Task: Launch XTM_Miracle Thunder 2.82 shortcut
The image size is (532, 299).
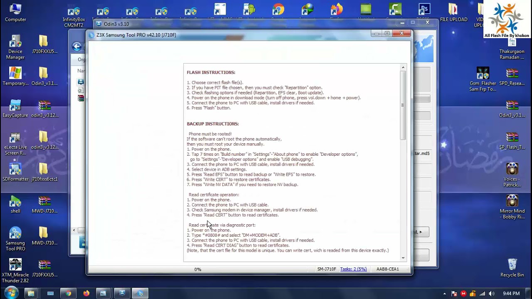Action: tap(15, 271)
